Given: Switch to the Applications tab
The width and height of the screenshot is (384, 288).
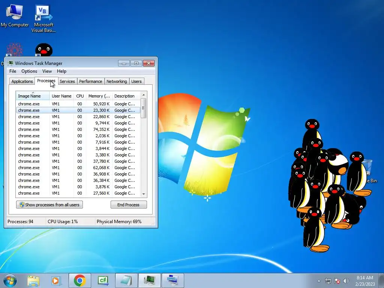Looking at the screenshot, I should [22, 81].
